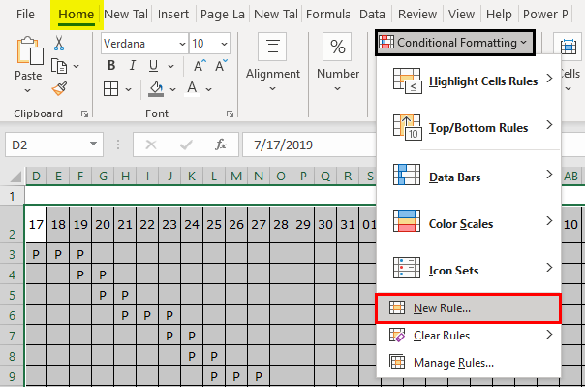
Task: Apply cell Borders icon
Action: 110,89
